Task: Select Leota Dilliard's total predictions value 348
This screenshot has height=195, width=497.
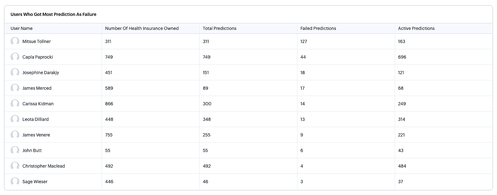Action: pyautogui.click(x=207, y=119)
